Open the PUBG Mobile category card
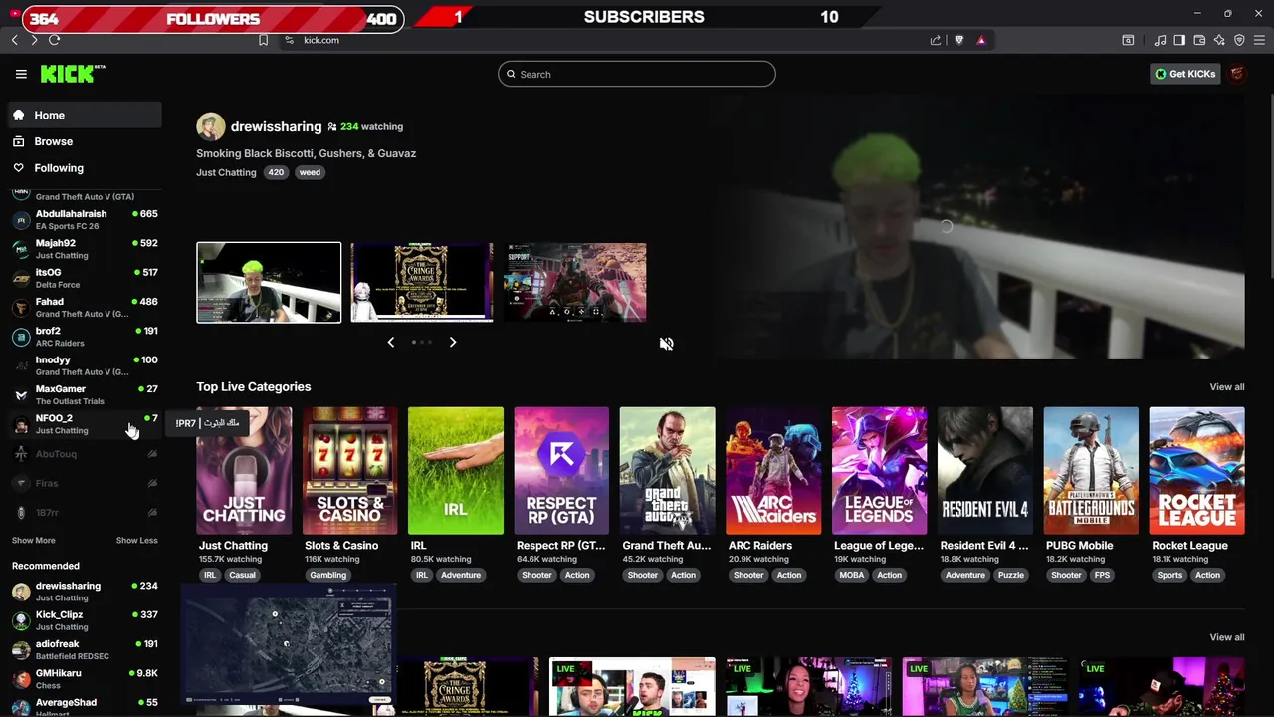 pos(1091,470)
